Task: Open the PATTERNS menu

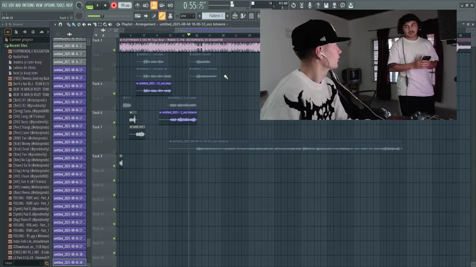Action: click(28, 5)
